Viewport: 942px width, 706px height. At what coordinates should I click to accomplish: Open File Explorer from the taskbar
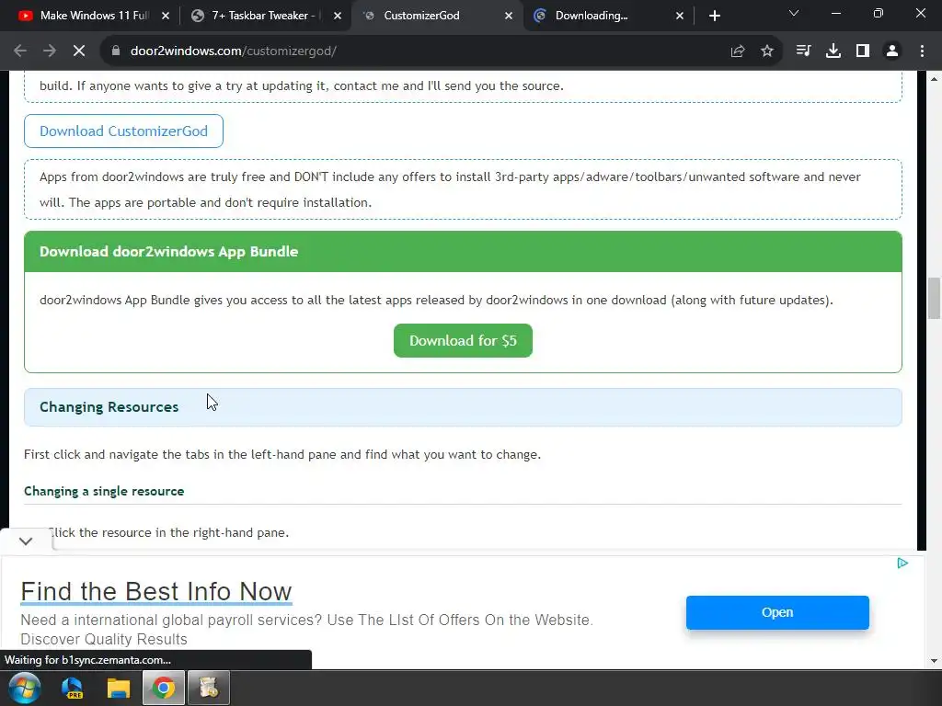point(119,688)
